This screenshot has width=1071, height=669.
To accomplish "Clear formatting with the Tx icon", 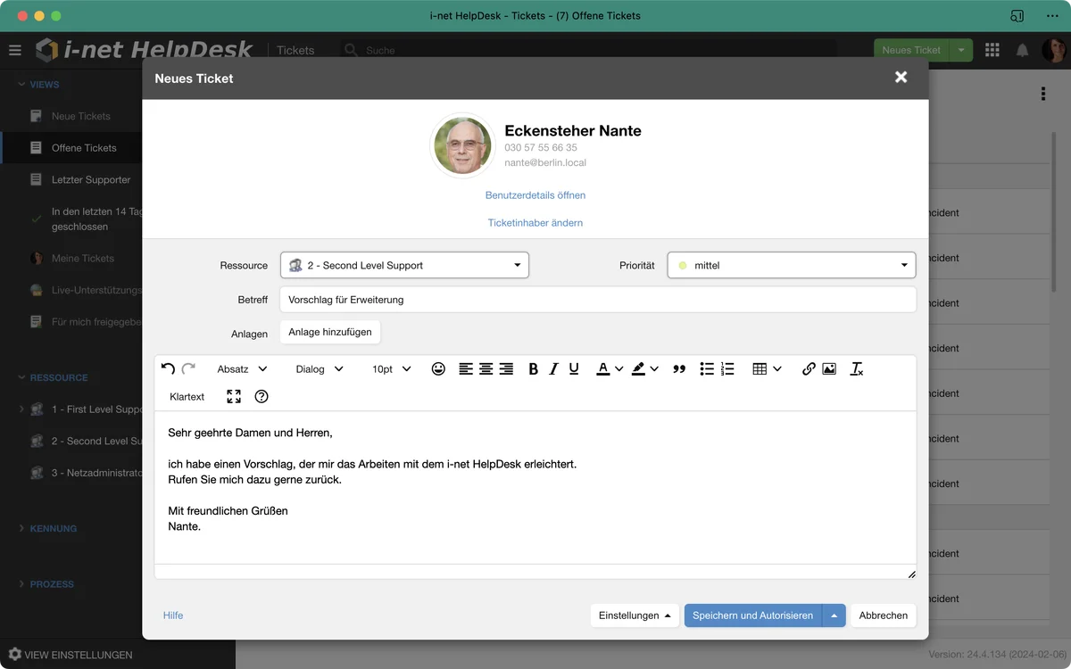I will click(x=857, y=368).
